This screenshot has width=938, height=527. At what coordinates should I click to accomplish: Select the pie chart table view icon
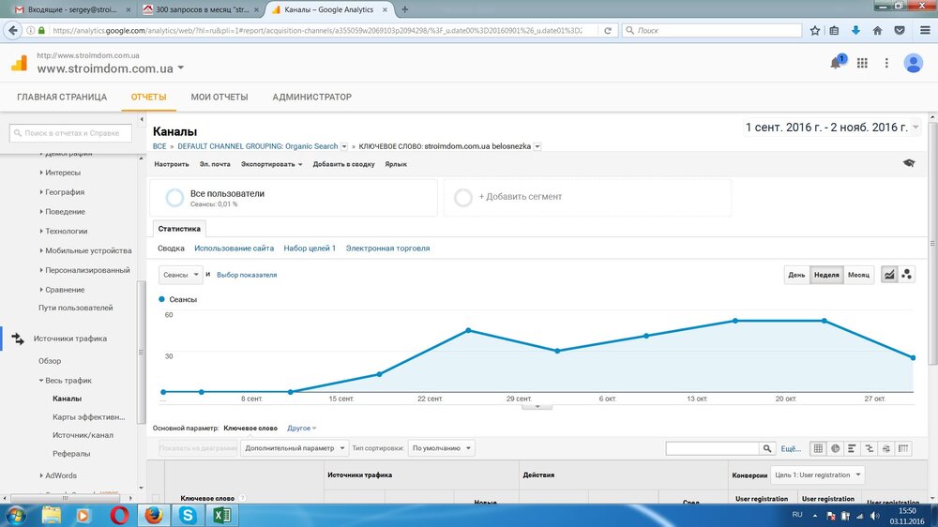(835, 449)
